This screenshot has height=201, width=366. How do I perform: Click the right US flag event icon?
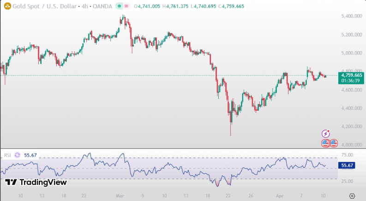pyautogui.click(x=334, y=143)
